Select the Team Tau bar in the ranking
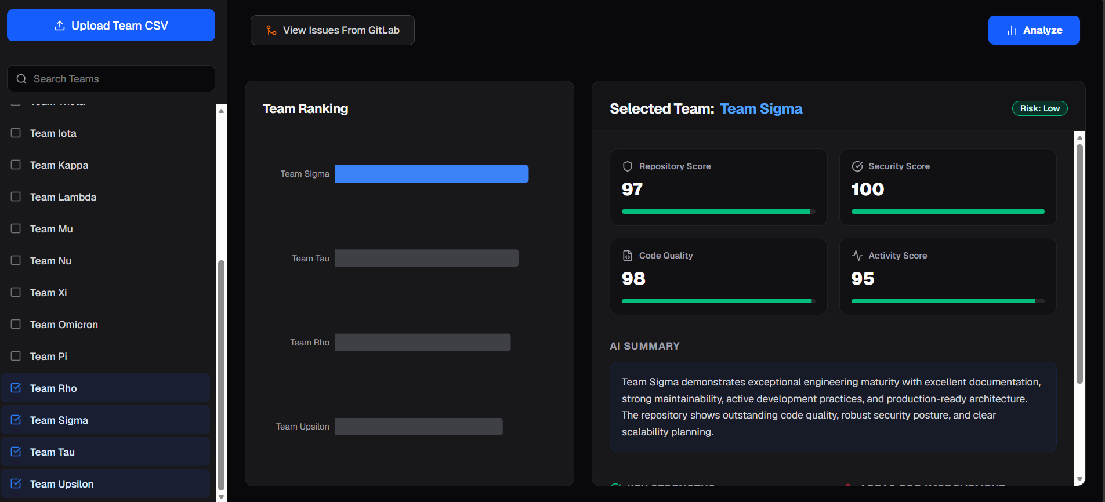Viewport: 1105px width, 502px height. [x=427, y=258]
